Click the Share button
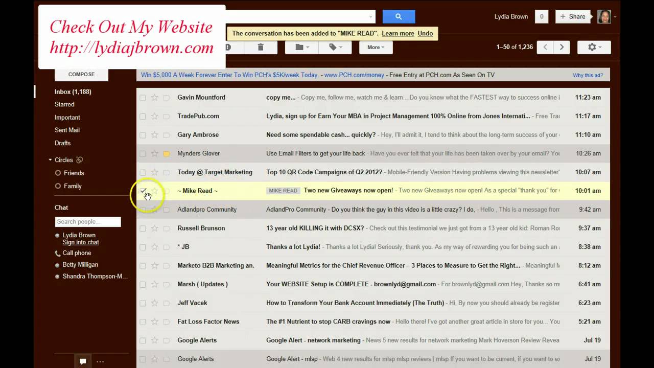The width and height of the screenshot is (654, 368). tap(573, 16)
